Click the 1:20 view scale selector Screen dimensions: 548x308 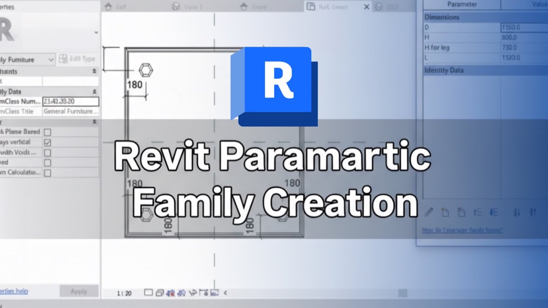[125, 293]
